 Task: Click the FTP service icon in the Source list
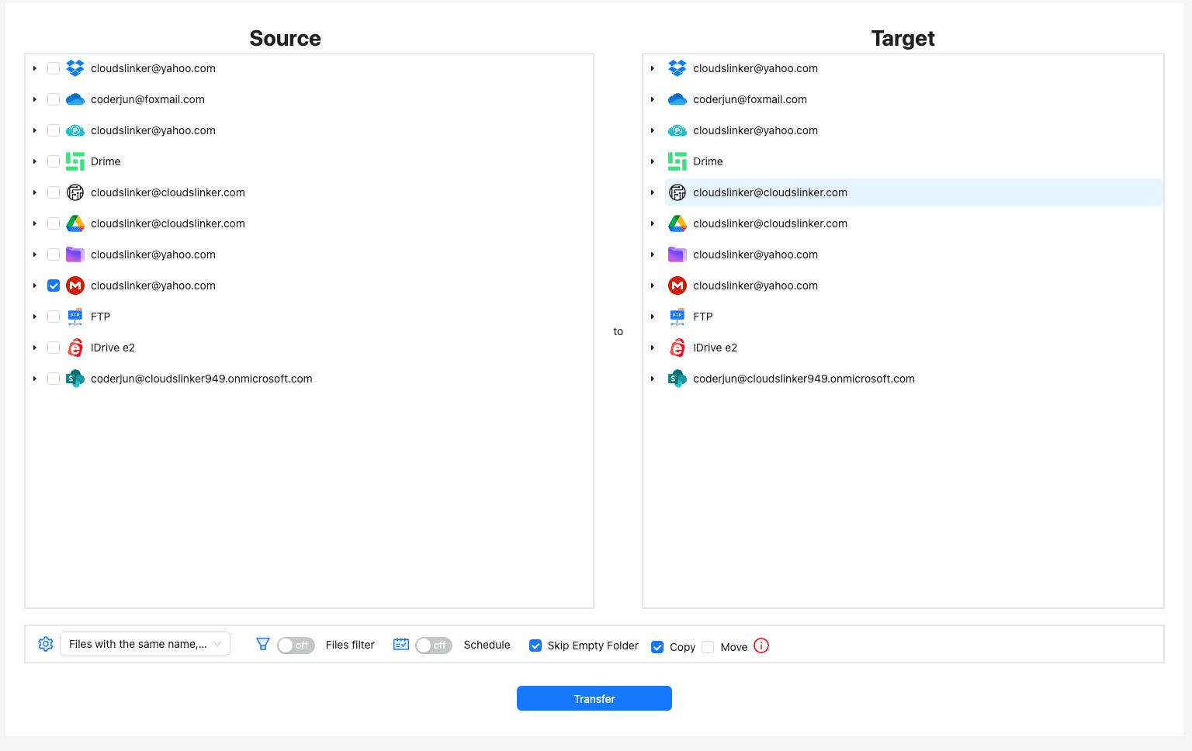click(x=75, y=317)
